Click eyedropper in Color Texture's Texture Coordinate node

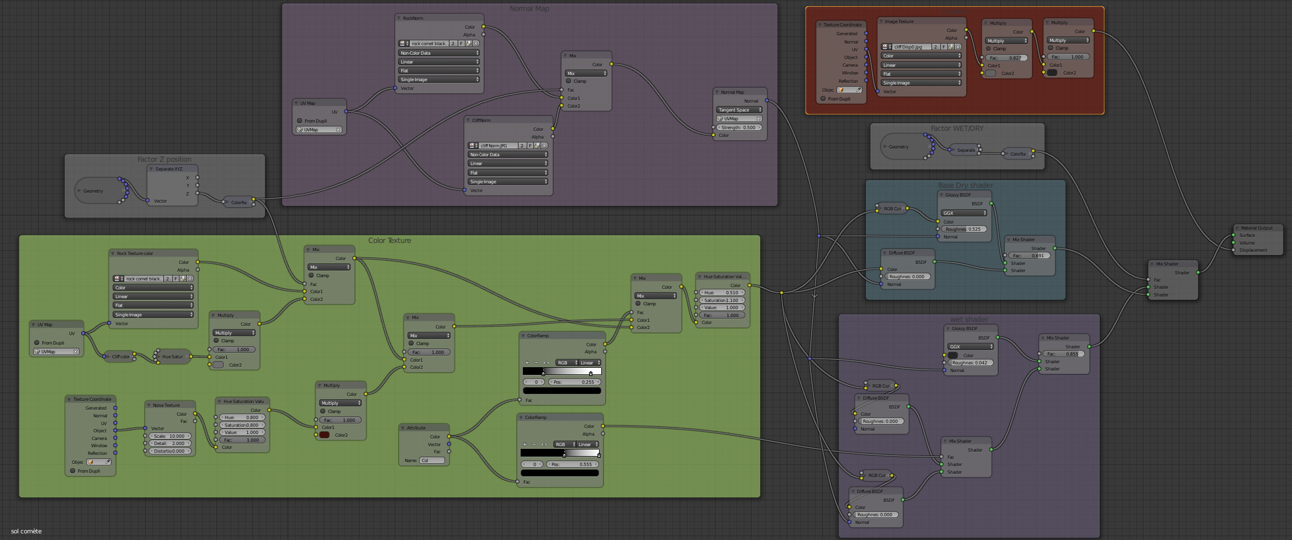tap(108, 462)
